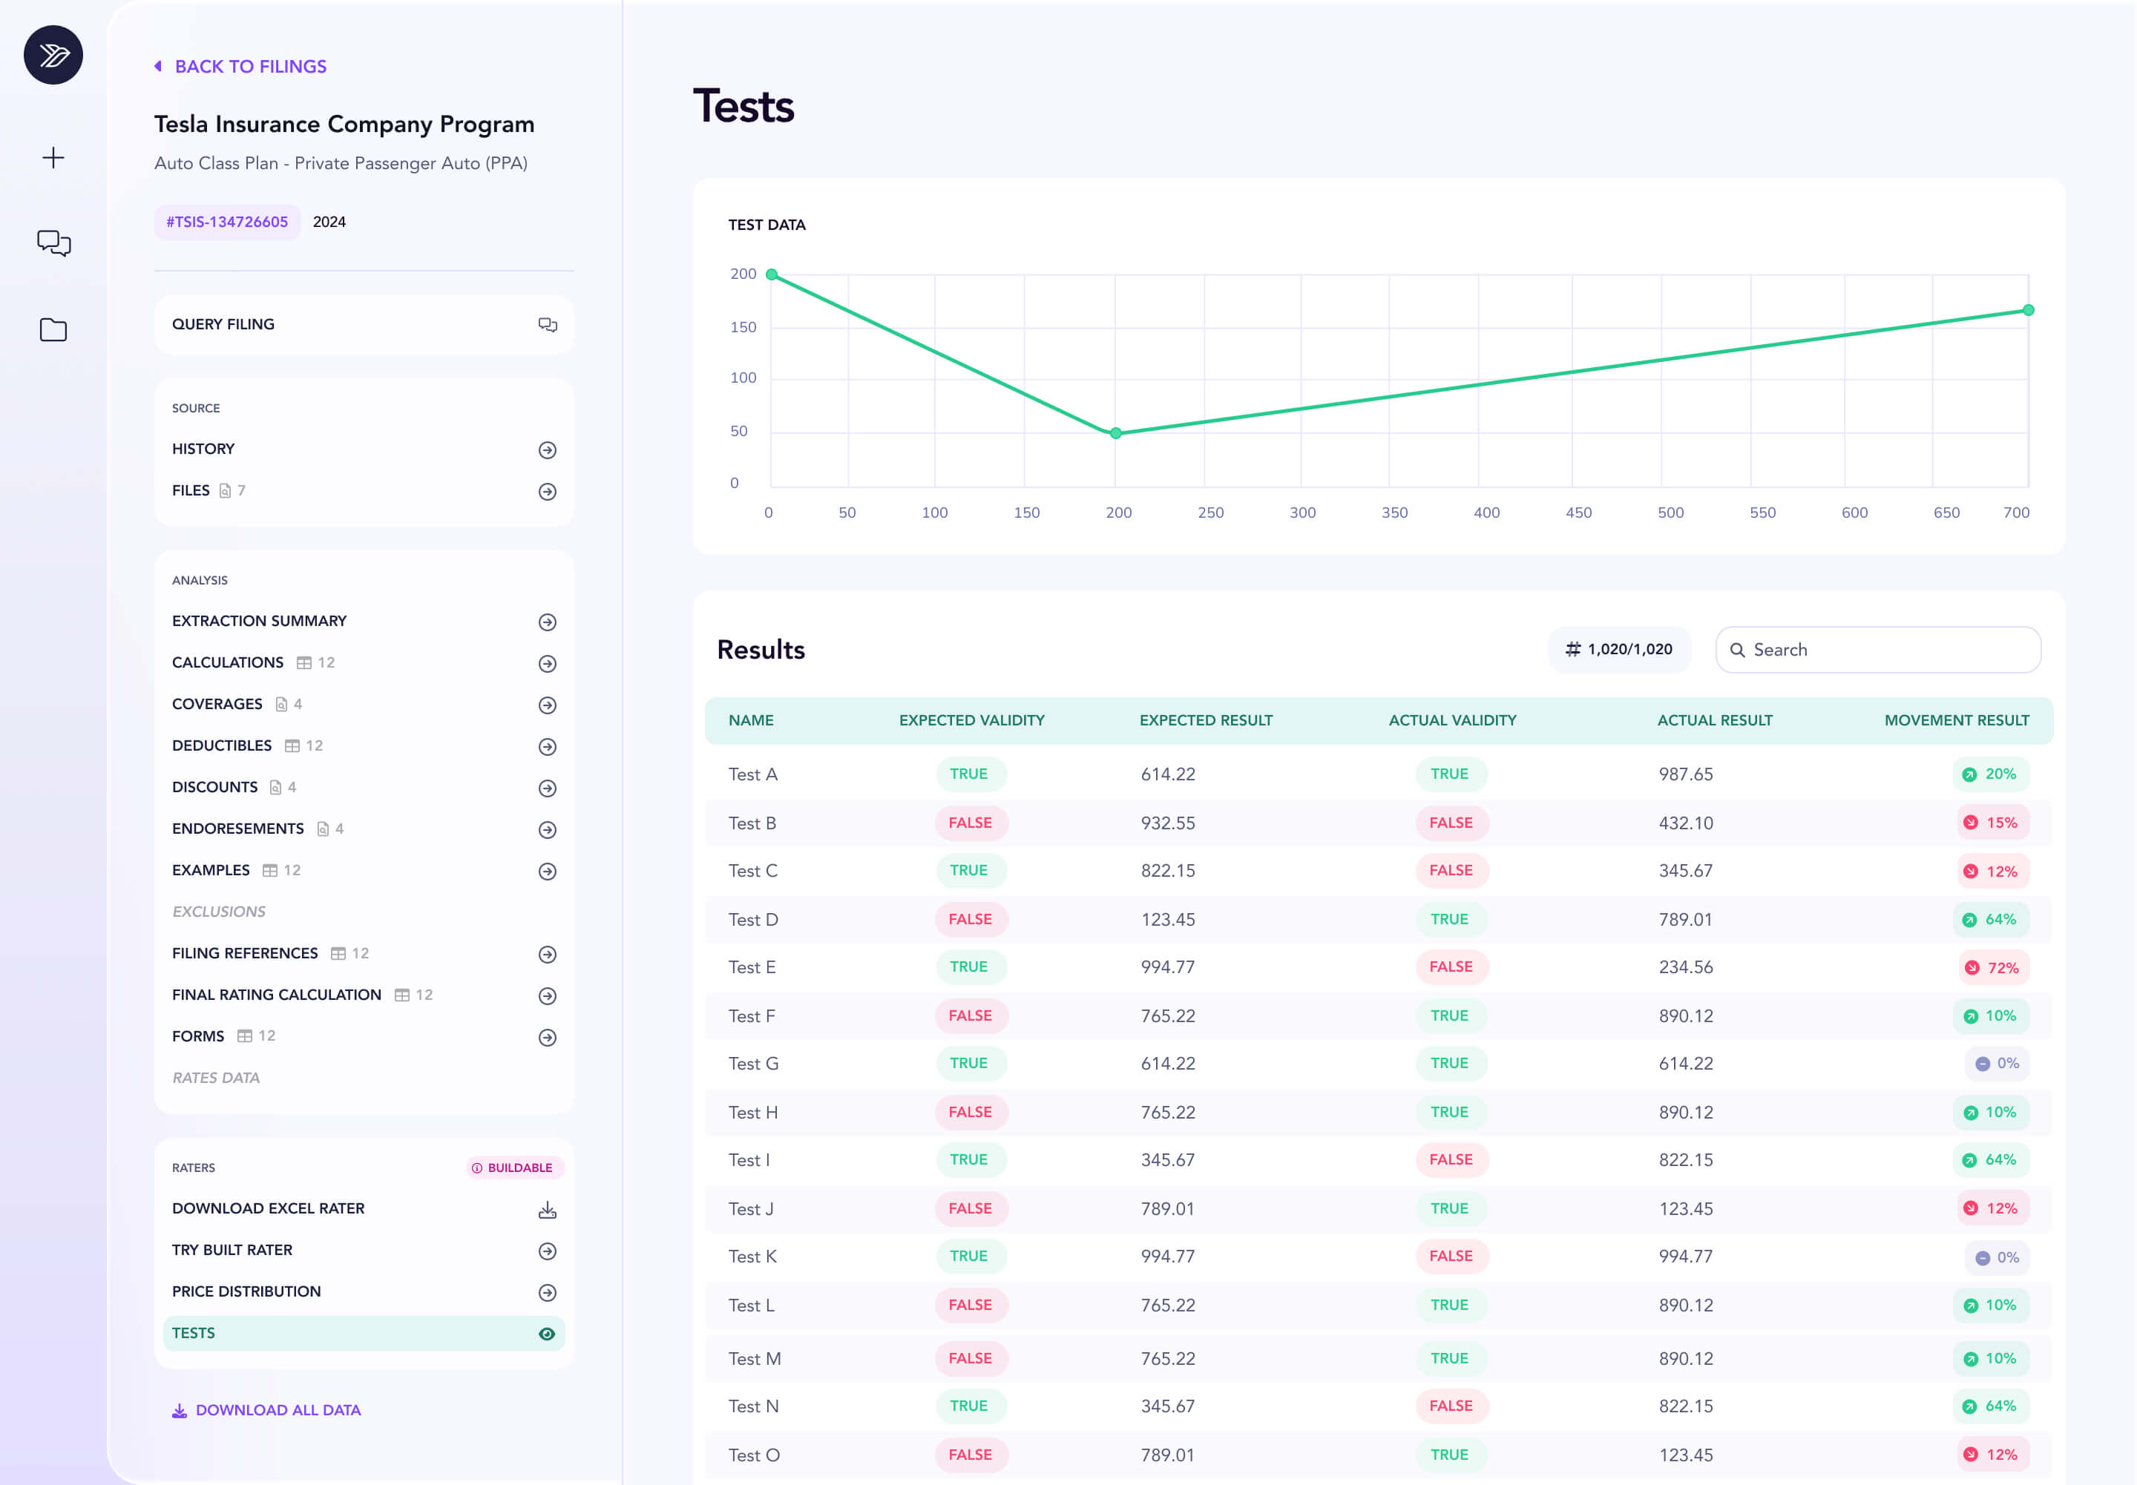Screen dimensions: 2137x1485
Task: Expand Final Rating Calculation arrow
Action: coord(548,995)
